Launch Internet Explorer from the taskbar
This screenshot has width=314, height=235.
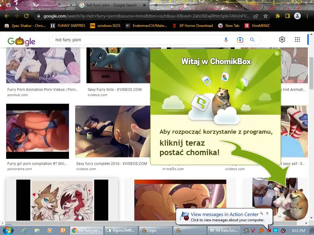[24, 230]
